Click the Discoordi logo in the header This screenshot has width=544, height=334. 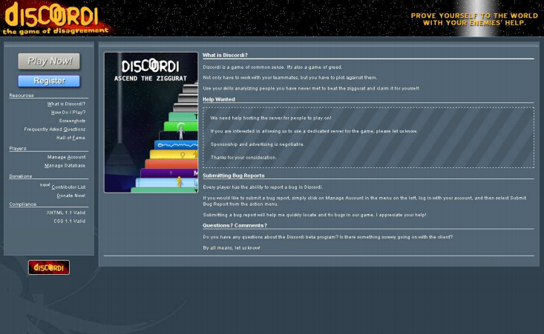pos(56,18)
